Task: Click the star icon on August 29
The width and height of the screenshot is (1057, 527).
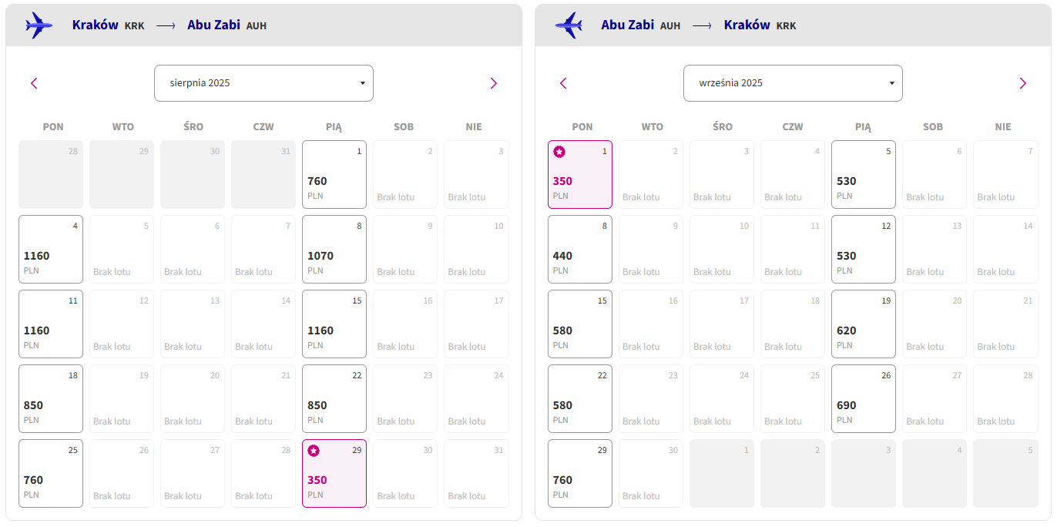Action: pyautogui.click(x=314, y=451)
